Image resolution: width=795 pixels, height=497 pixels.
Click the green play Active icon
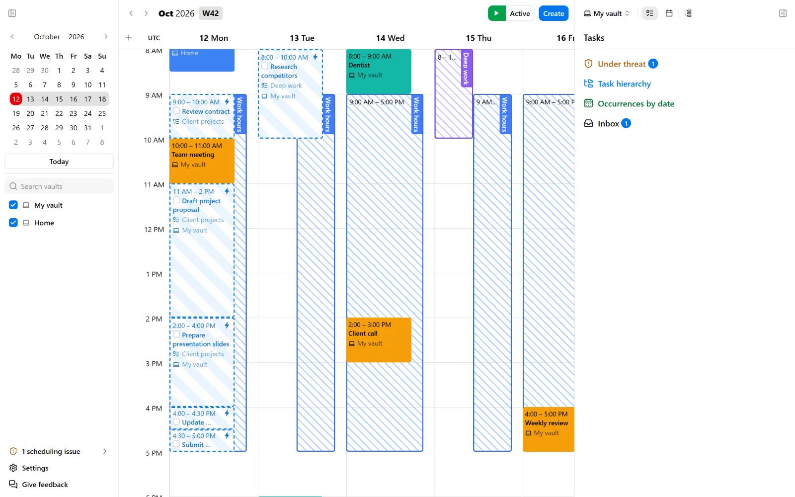(x=496, y=13)
